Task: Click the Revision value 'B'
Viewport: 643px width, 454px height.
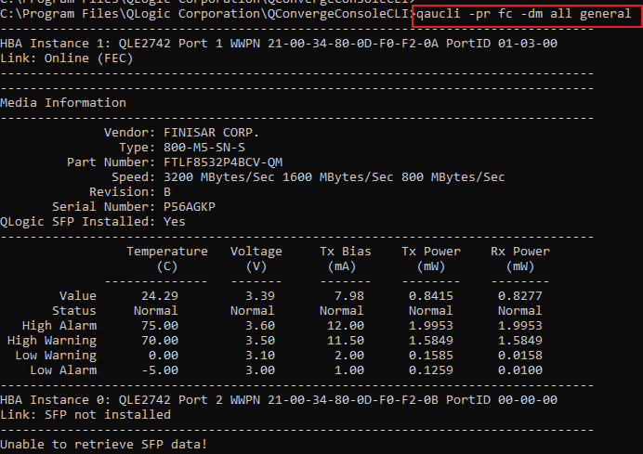Action: [x=167, y=192]
